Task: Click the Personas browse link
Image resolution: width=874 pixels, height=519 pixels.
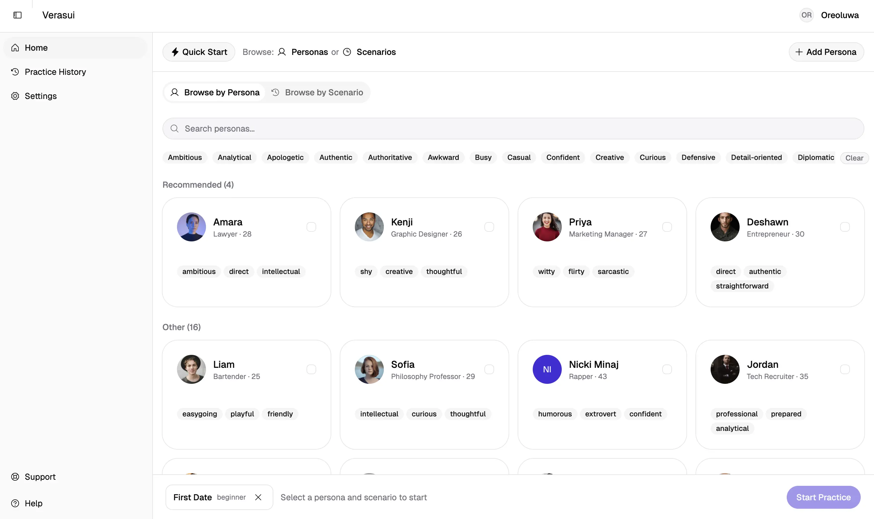Action: pyautogui.click(x=303, y=52)
